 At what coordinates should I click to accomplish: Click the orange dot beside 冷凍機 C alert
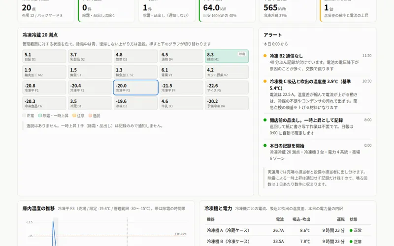(265, 81)
